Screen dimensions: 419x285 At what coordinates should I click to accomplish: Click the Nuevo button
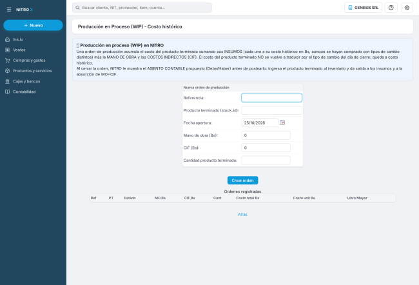(x=33, y=25)
